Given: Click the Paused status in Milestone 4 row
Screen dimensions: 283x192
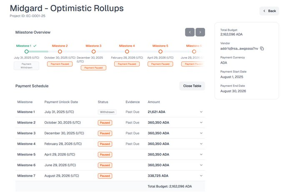Looking at the screenshot, I should pyautogui.click(x=105, y=144).
